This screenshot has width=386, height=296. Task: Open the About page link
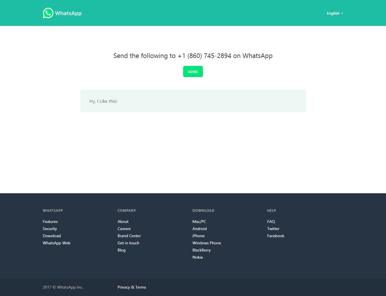tap(123, 222)
